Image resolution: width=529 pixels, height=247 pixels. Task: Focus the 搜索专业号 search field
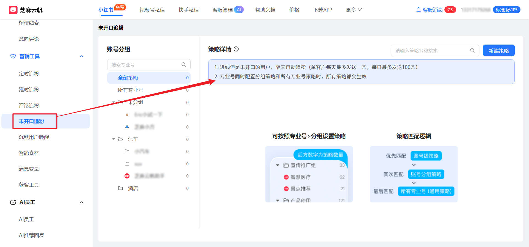click(149, 65)
